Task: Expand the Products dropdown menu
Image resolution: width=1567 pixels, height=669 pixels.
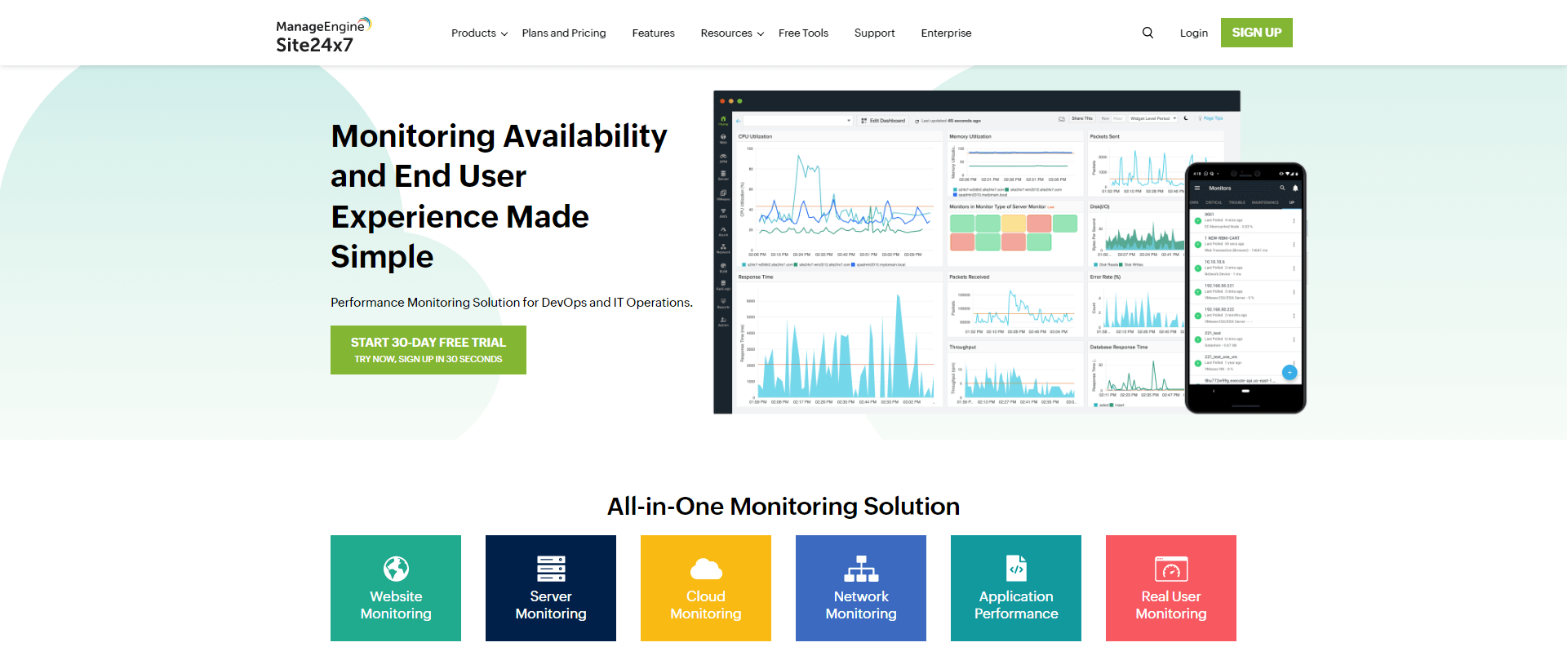Action: 479,33
